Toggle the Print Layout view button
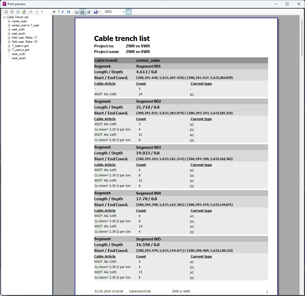The image size is (305, 296). (82, 12)
